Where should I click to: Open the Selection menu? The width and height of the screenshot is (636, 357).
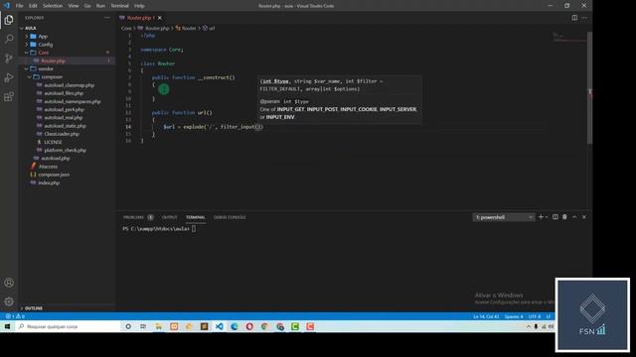[x=53, y=6]
